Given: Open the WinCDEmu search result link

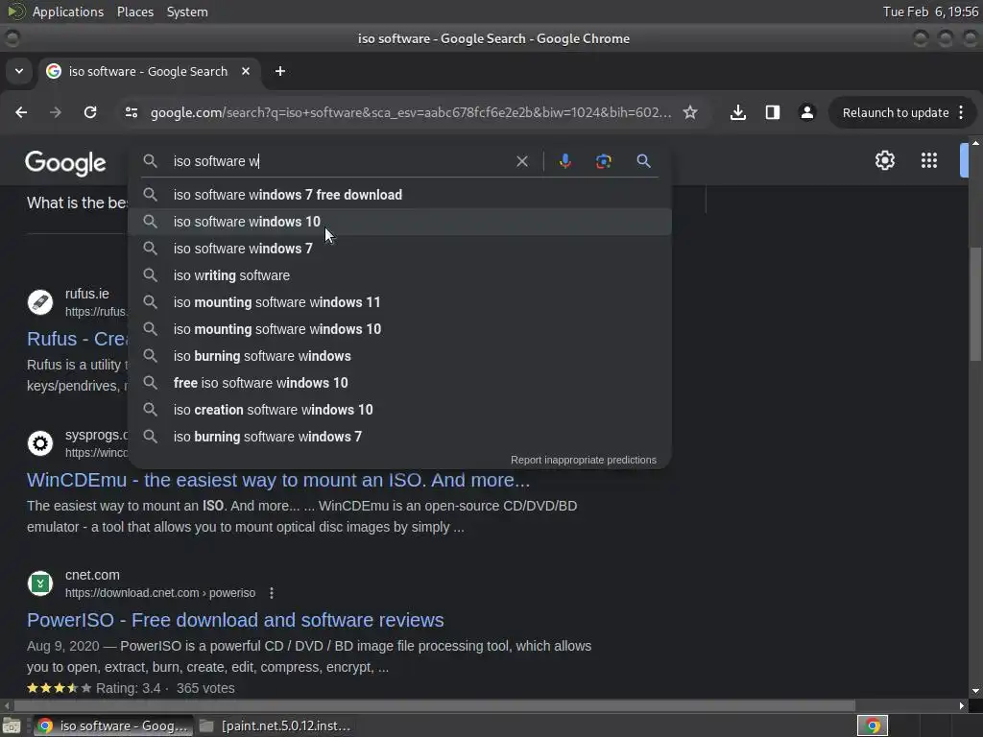Looking at the screenshot, I should [277, 480].
